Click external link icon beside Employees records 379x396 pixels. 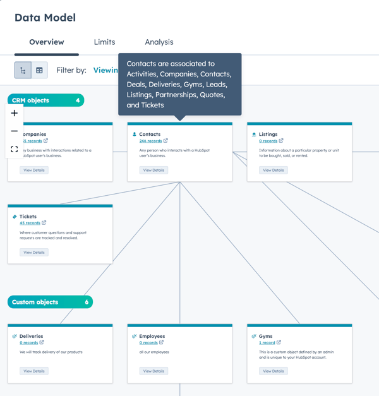(161, 342)
